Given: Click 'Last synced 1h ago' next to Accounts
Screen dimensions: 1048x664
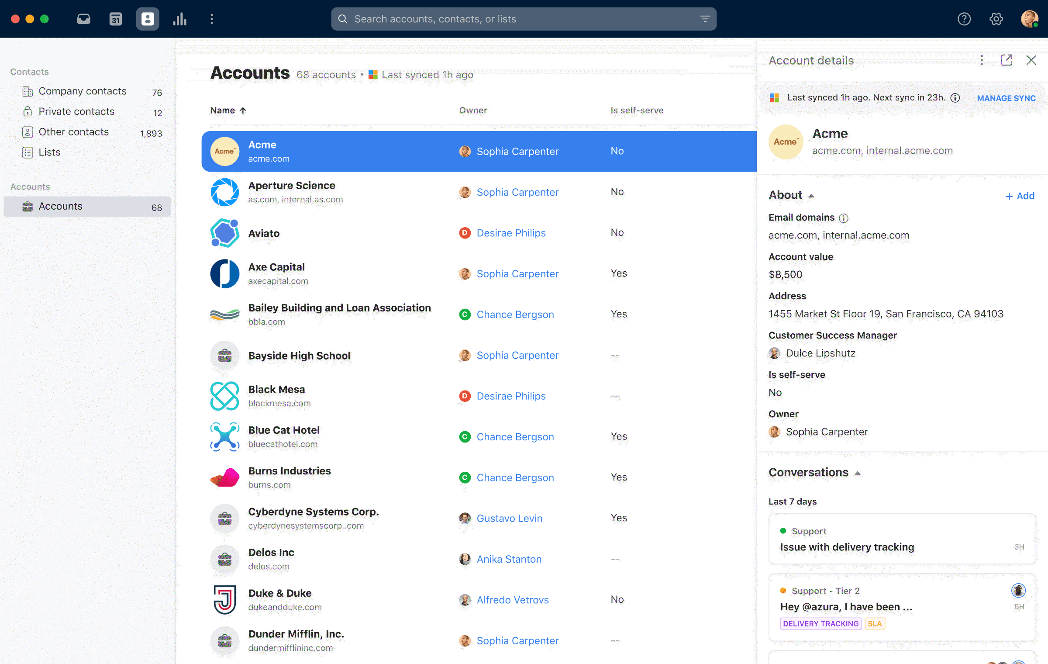Looking at the screenshot, I should 427,75.
